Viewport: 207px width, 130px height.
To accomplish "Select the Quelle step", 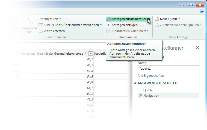I will pos(168,90).
